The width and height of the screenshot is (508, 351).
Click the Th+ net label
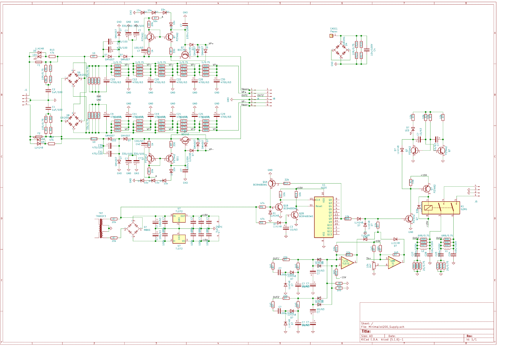pyautogui.click(x=368, y=259)
